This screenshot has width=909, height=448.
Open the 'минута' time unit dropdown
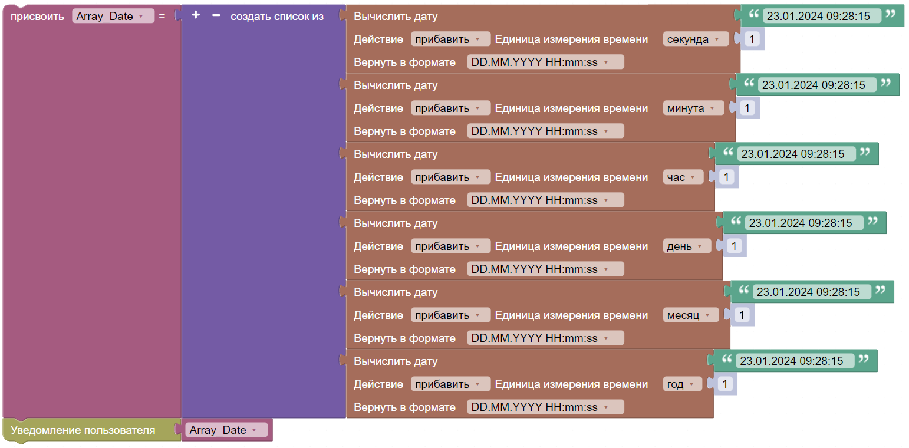pos(693,108)
